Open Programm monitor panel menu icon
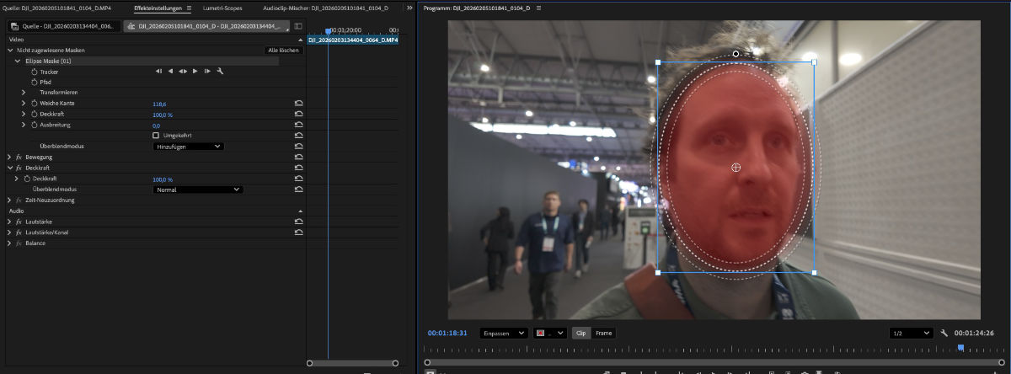The width and height of the screenshot is (1011, 374). [538, 8]
